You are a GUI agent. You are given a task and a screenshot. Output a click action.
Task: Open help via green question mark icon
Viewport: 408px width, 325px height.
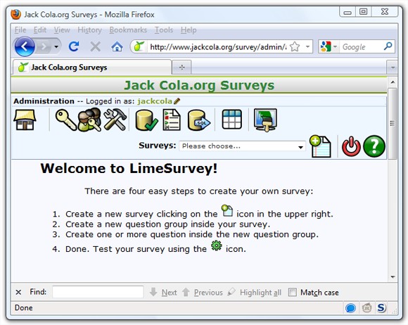tap(374, 146)
